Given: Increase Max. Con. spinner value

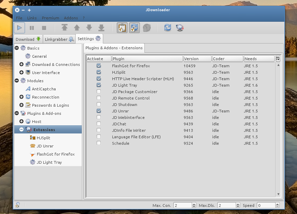Looking at the screenshot, I should pos(194,204).
